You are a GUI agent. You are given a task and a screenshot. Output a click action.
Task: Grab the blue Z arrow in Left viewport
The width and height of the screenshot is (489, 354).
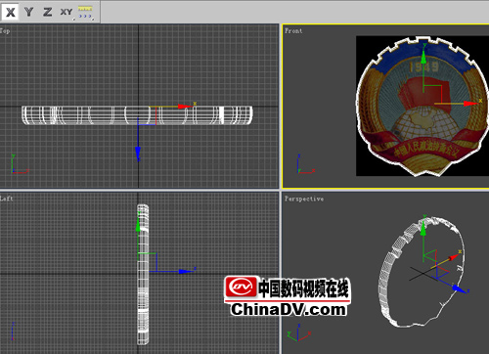[186, 271]
